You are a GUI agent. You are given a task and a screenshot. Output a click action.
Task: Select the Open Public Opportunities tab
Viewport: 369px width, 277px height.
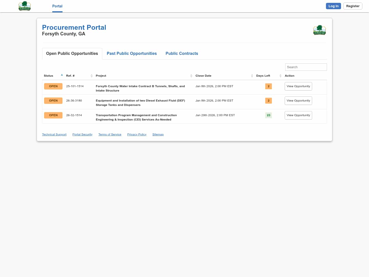click(x=72, y=53)
